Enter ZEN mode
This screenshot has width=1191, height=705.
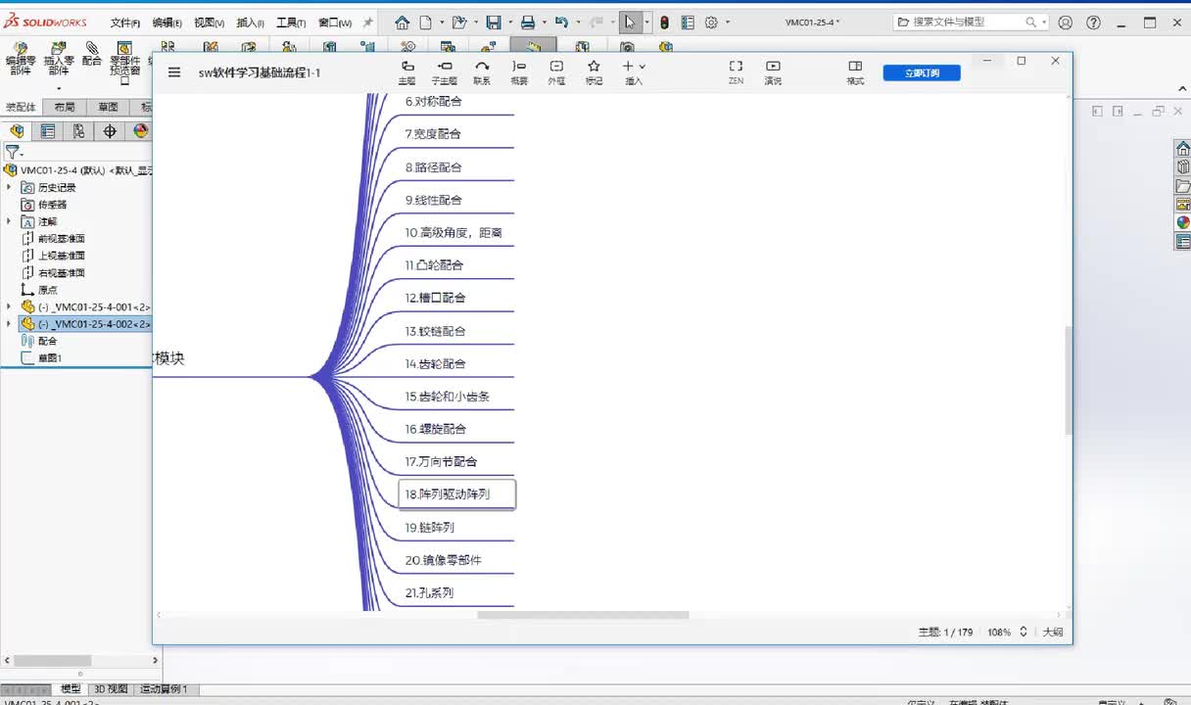736,67
